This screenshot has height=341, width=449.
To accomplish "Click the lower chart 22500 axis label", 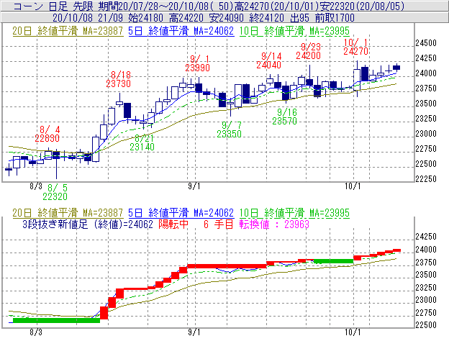I will pyautogui.click(x=426, y=325).
